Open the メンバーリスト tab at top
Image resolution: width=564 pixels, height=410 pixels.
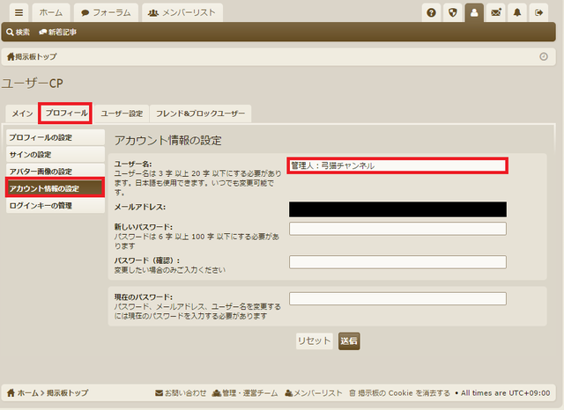(182, 13)
